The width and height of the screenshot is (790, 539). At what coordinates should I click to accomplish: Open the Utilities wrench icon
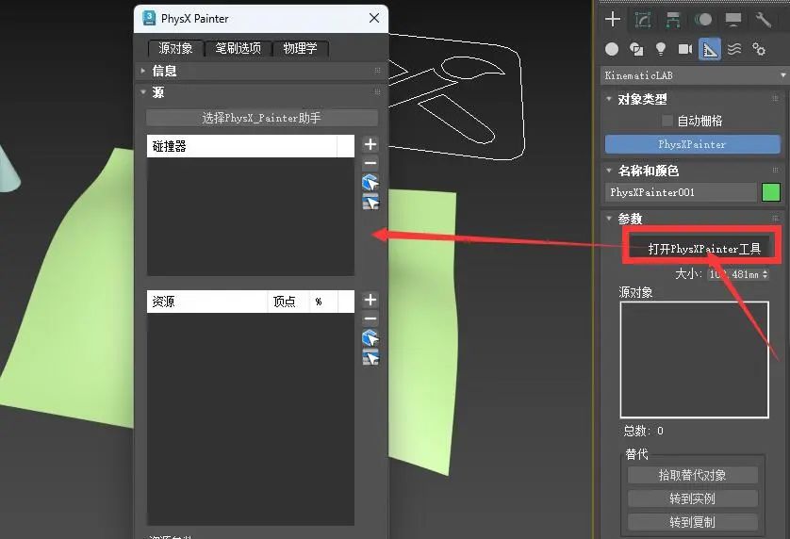coord(764,20)
